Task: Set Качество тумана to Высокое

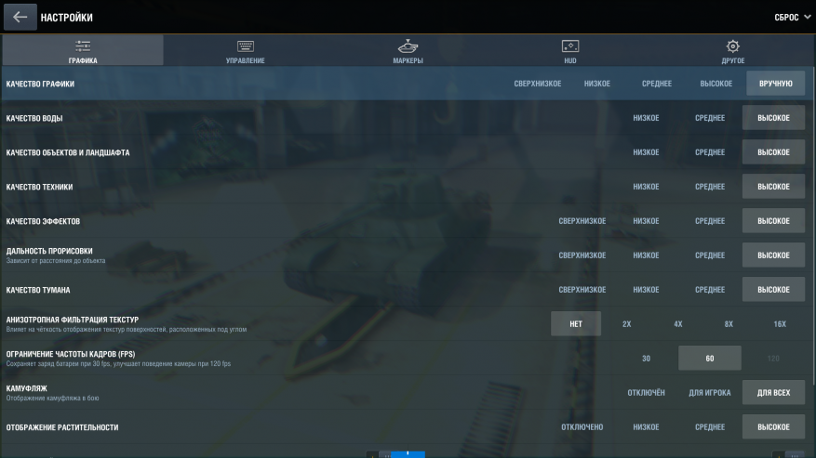Action: pos(773,290)
